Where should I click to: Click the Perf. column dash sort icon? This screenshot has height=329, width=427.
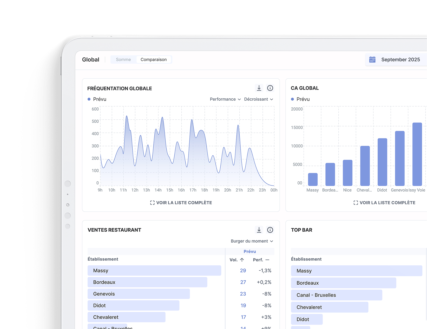(267, 260)
